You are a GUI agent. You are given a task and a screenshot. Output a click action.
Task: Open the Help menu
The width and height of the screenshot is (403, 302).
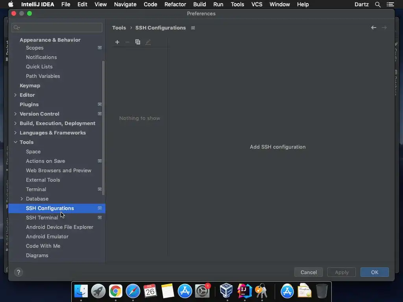point(303,4)
